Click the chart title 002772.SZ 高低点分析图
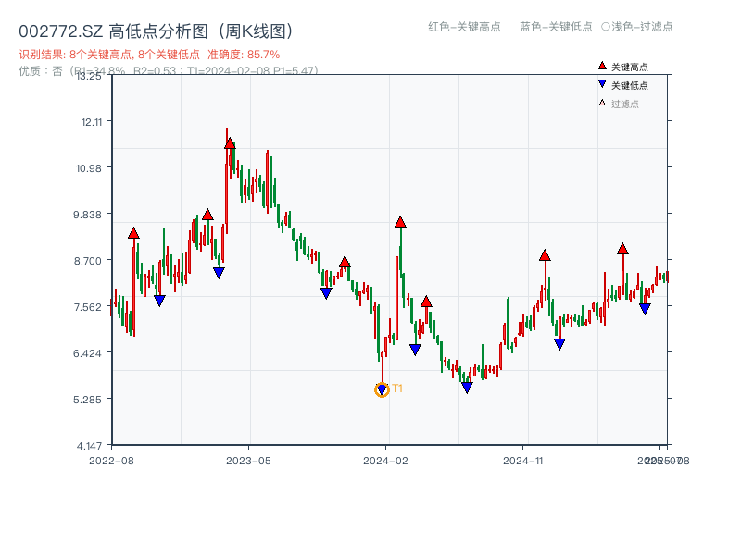The image size is (741, 555). tap(130, 29)
